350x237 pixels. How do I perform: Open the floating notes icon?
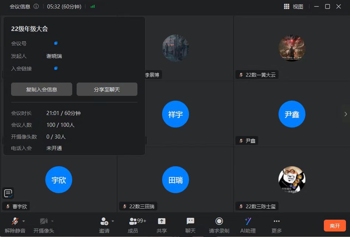point(8,193)
